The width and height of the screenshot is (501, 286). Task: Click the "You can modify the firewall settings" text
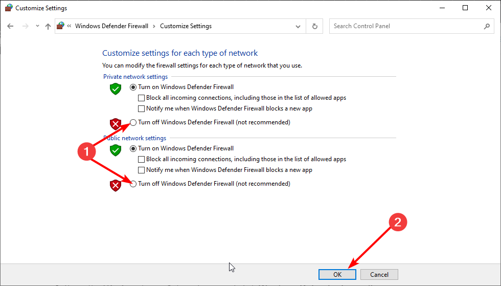202,65
